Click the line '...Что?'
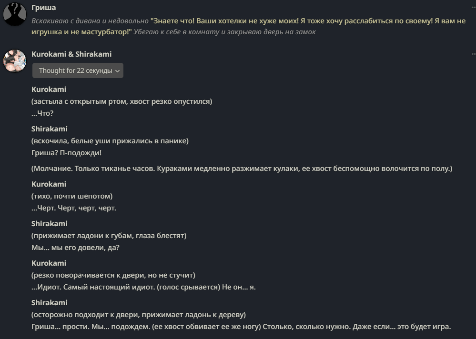The image size is (476, 339). 42,113
